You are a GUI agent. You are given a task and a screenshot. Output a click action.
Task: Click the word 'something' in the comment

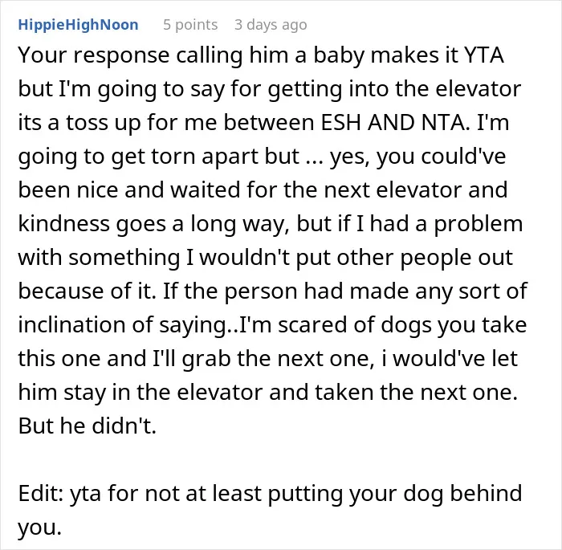click(124, 258)
